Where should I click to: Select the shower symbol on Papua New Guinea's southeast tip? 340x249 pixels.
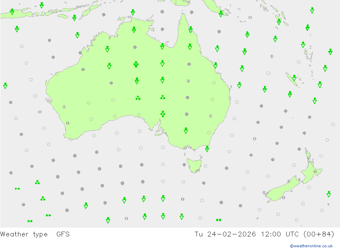pyautogui.click(x=221, y=14)
